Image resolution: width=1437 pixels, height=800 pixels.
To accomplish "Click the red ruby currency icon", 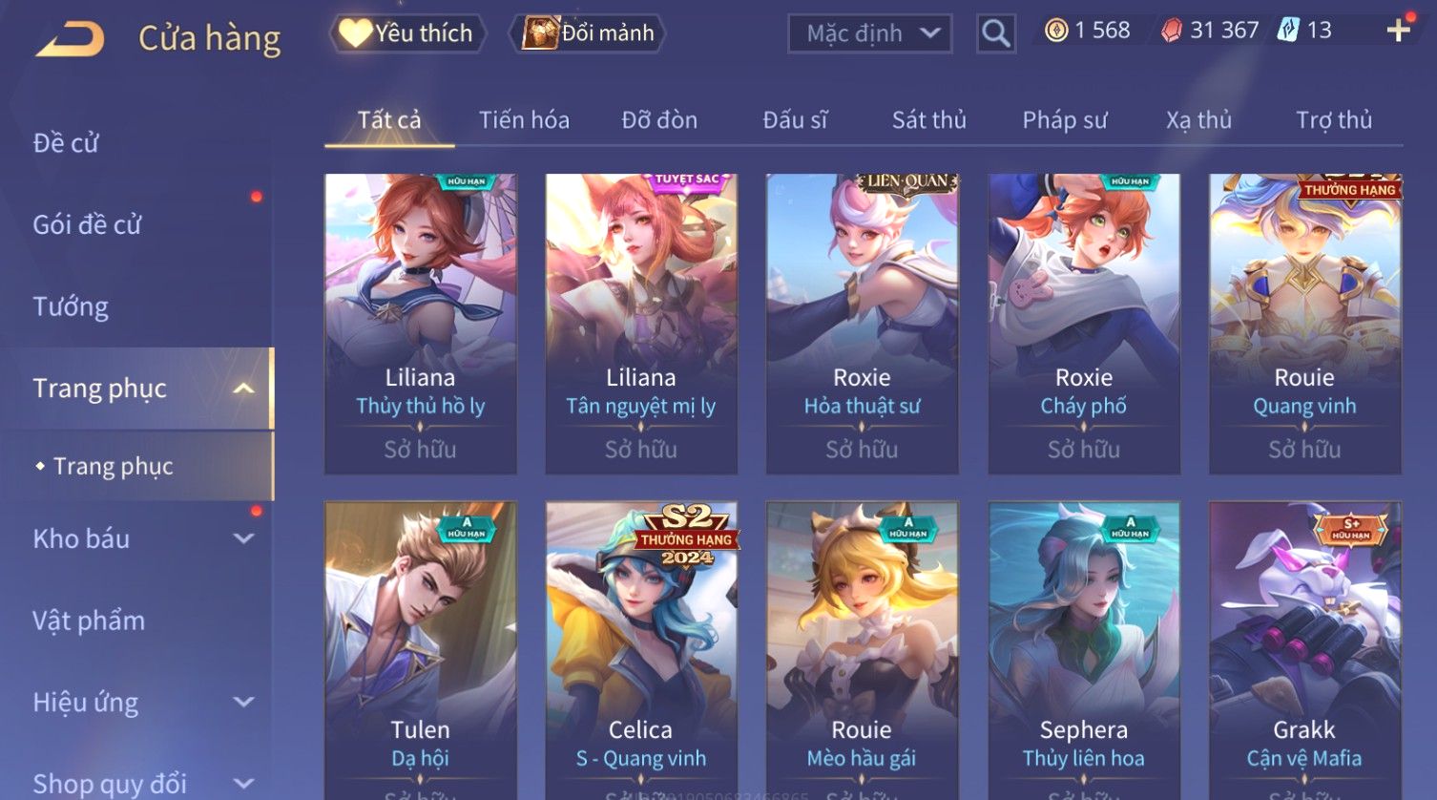I will [1171, 31].
